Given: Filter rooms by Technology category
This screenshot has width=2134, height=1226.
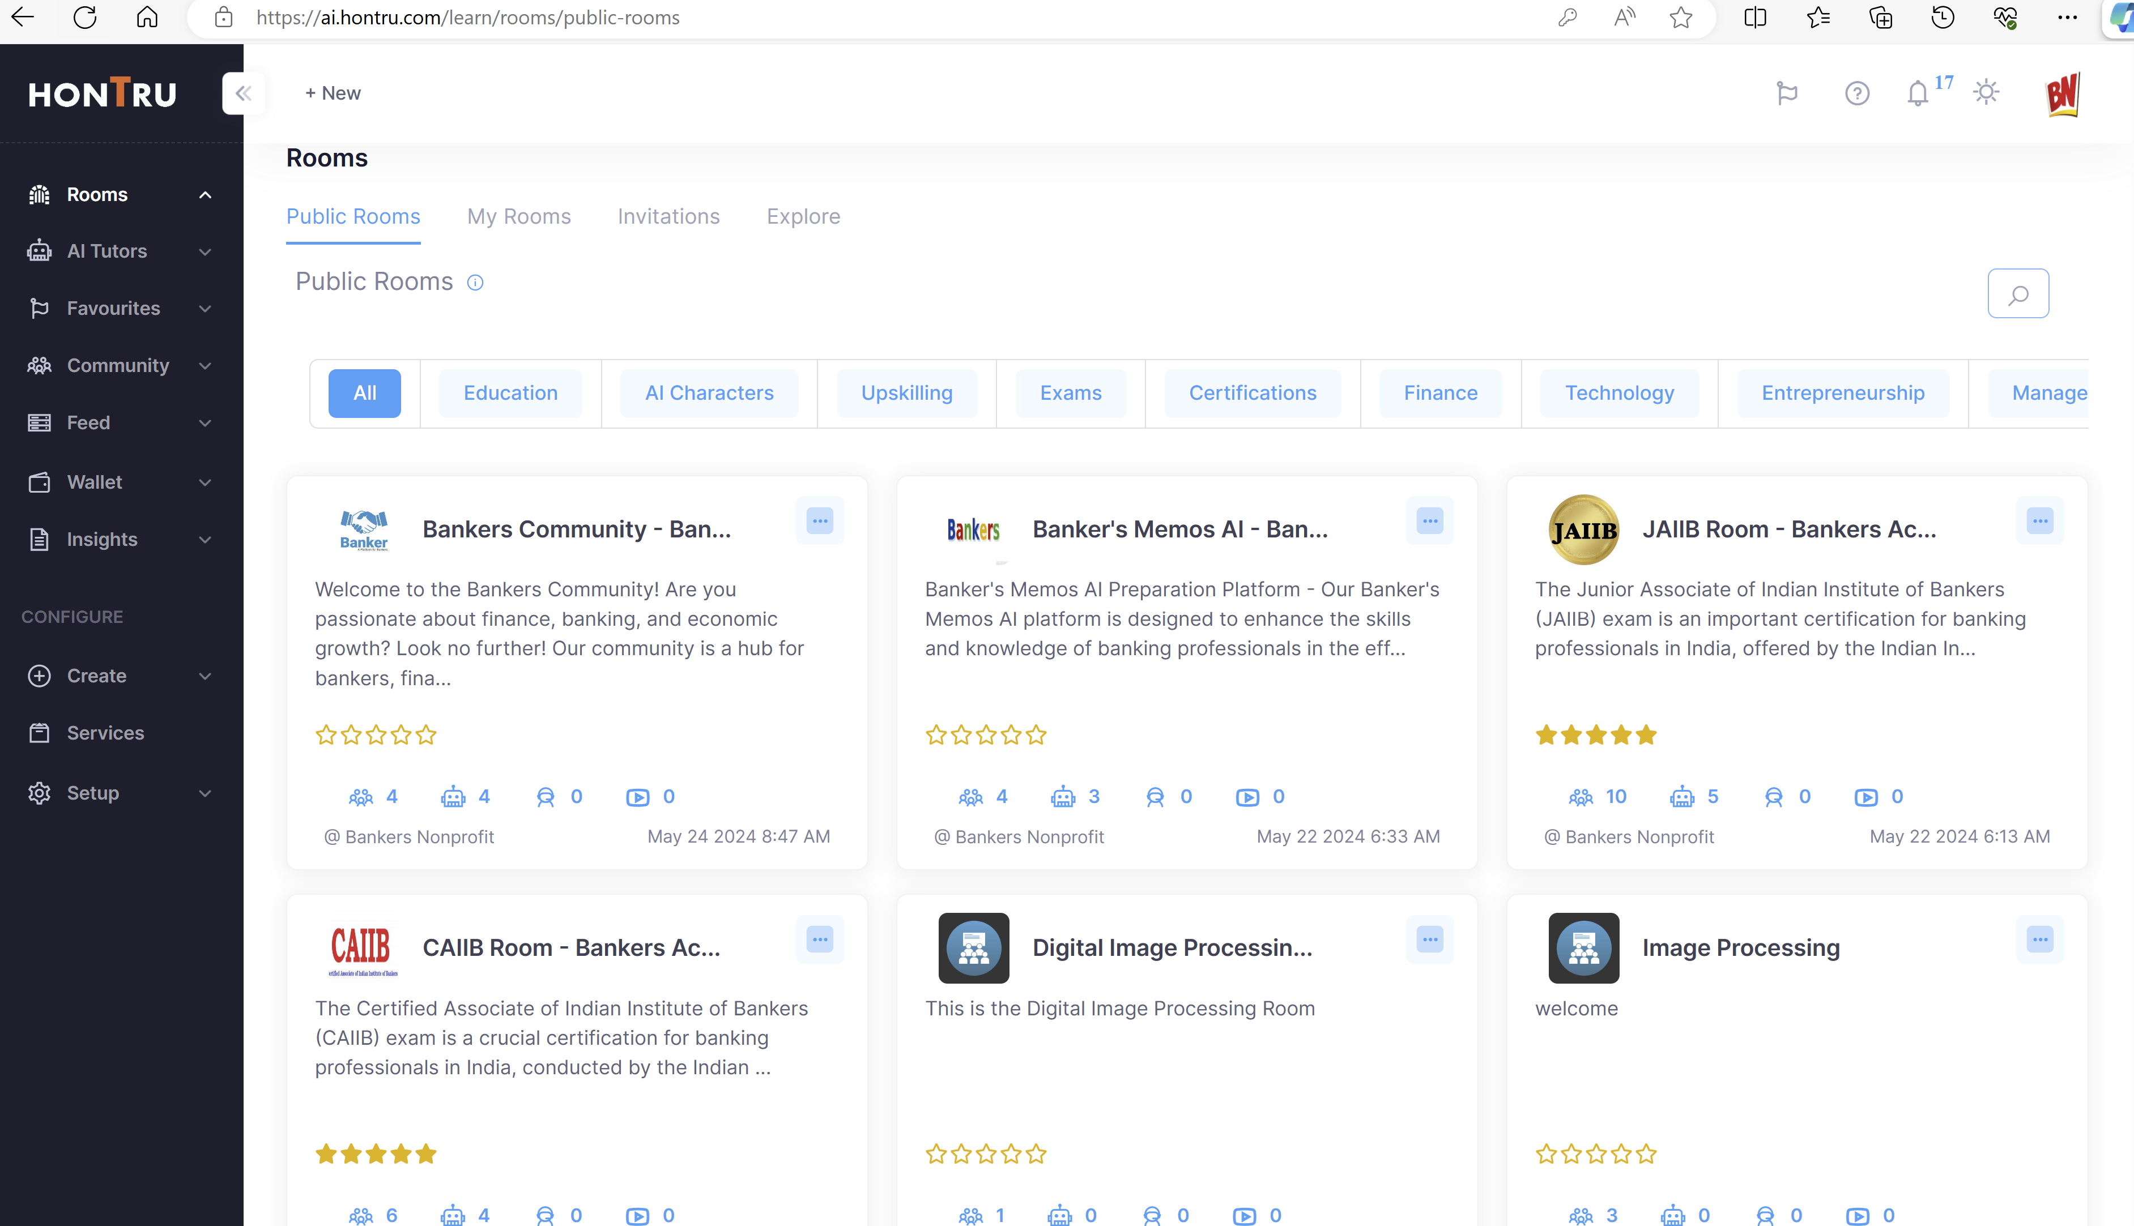Looking at the screenshot, I should (x=1620, y=393).
